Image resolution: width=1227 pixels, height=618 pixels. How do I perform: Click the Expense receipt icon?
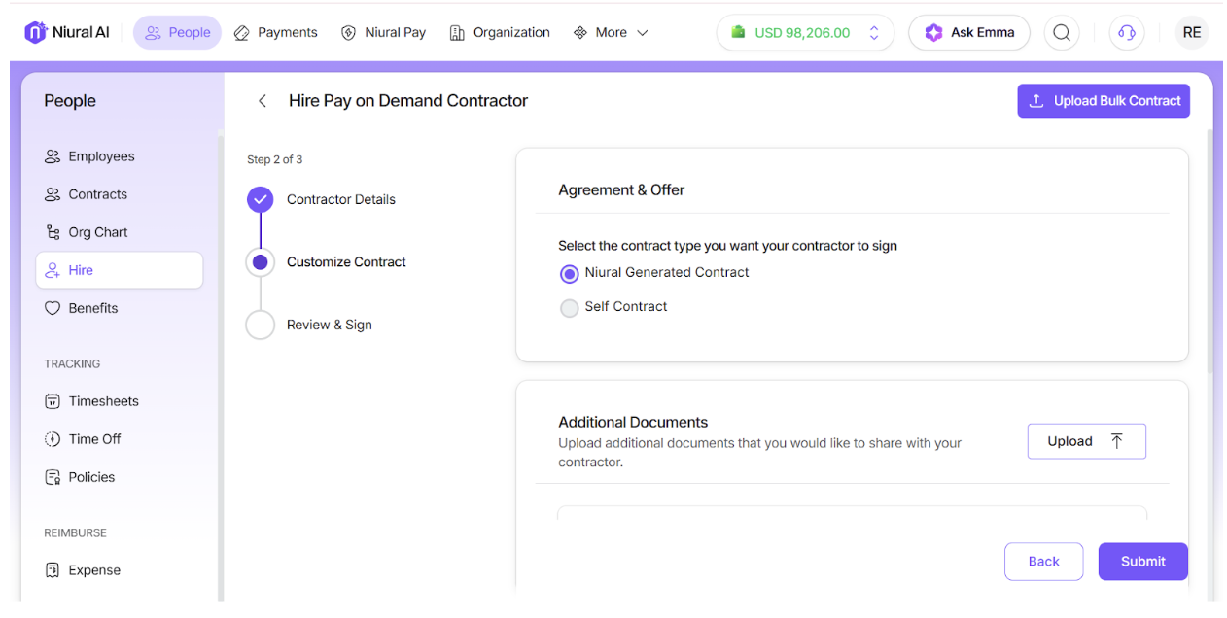(x=53, y=570)
